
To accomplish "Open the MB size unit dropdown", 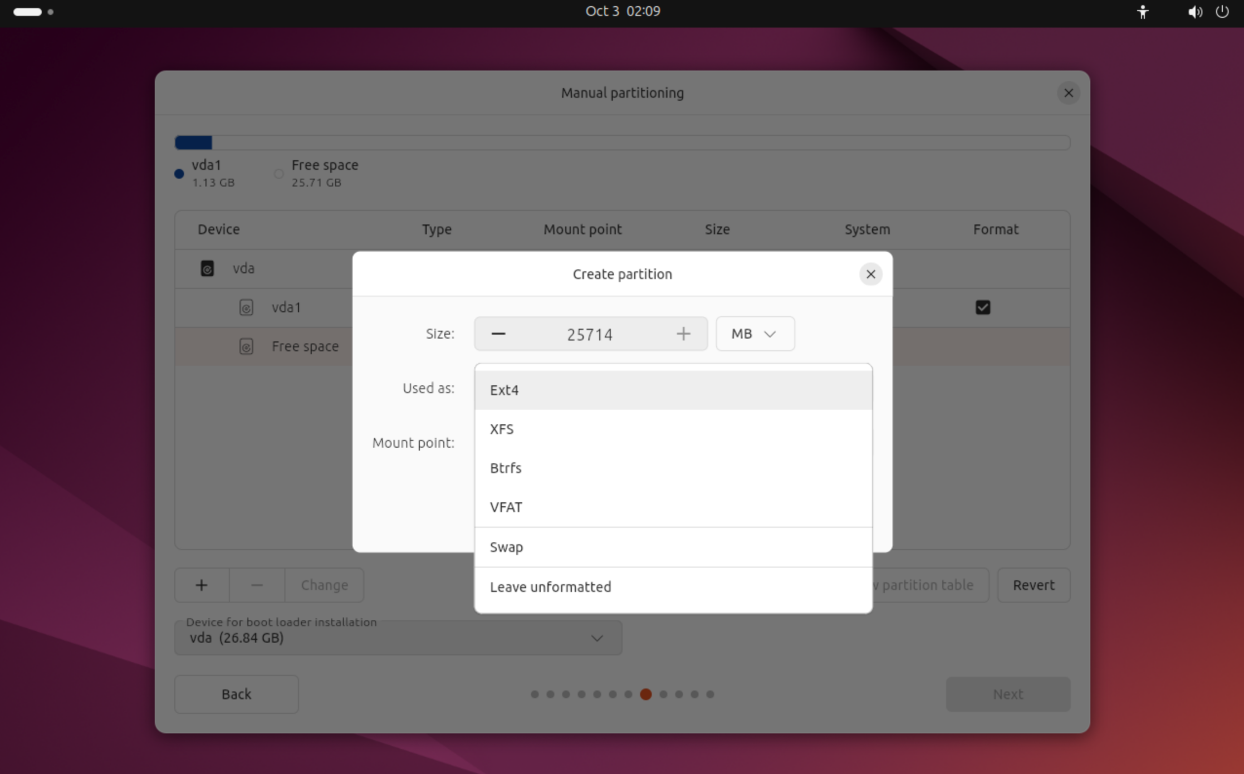I will click(x=755, y=334).
